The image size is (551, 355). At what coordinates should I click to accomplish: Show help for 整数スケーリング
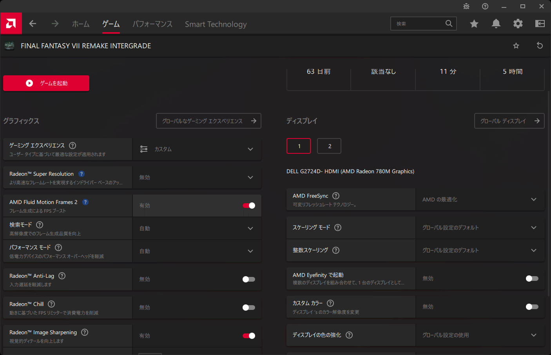[x=336, y=250]
